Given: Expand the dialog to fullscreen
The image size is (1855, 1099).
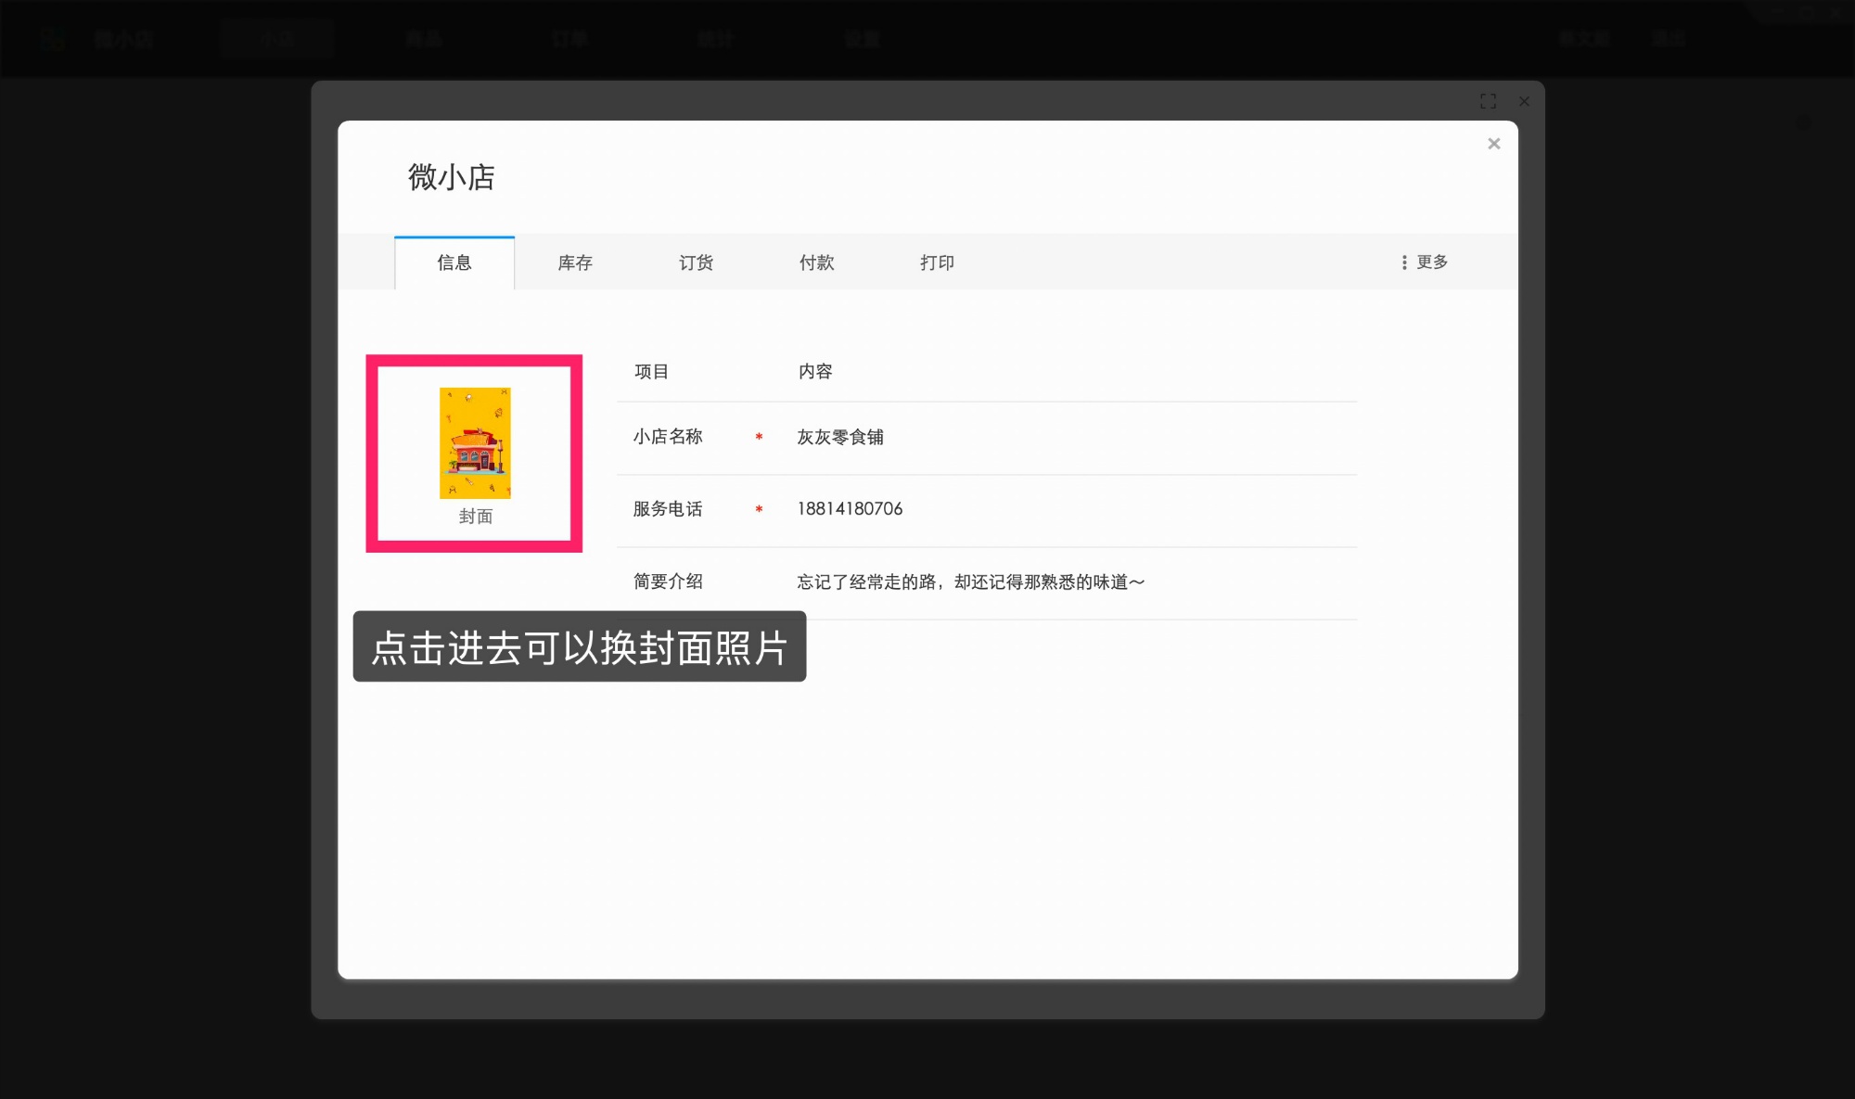Looking at the screenshot, I should [1489, 102].
